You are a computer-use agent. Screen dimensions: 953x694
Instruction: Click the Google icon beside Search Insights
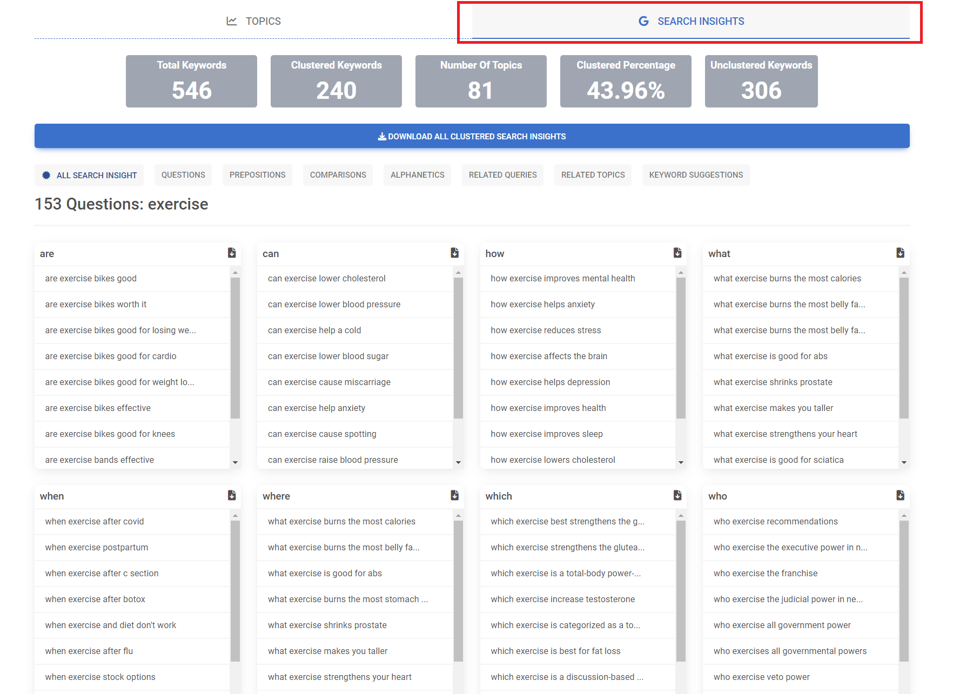pos(643,21)
